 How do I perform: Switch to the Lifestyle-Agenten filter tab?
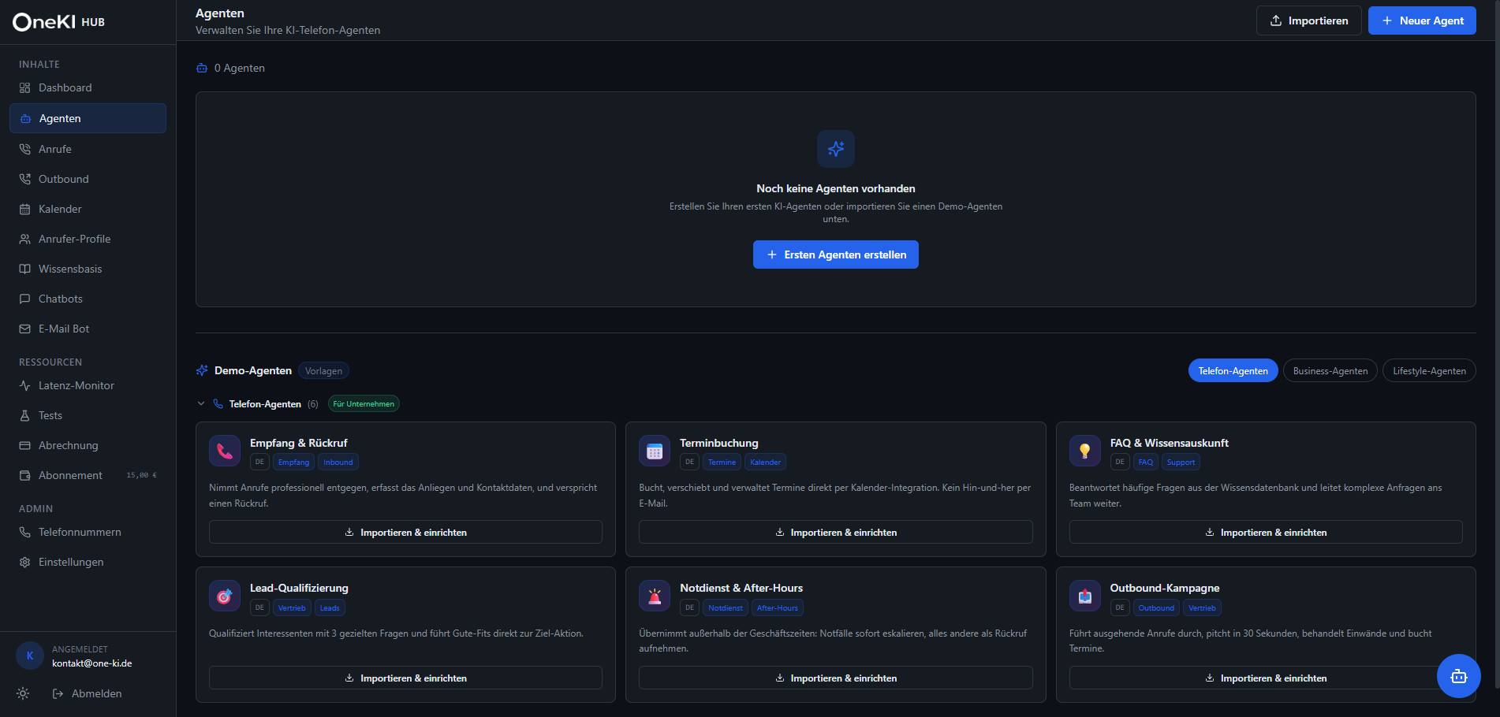tap(1429, 370)
